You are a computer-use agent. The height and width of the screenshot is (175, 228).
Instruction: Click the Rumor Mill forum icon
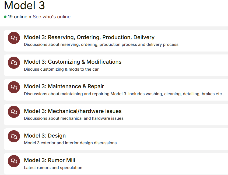pyautogui.click(x=14, y=161)
